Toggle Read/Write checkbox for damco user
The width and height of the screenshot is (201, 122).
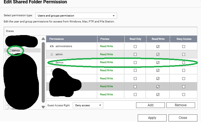(158, 62)
